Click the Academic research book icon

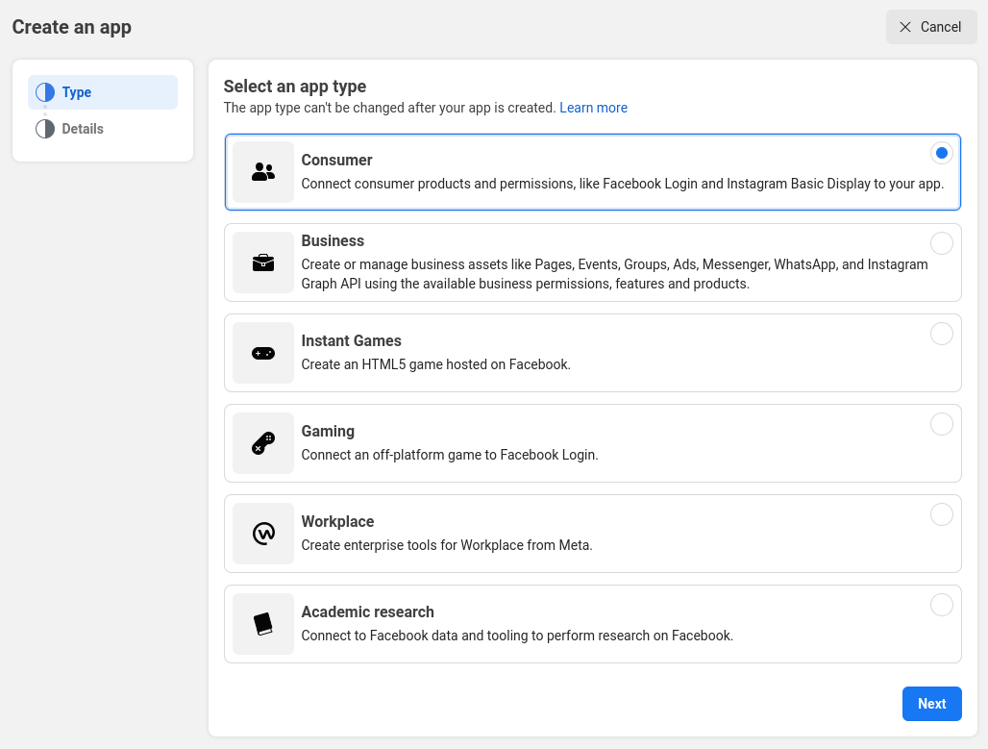pos(263,624)
